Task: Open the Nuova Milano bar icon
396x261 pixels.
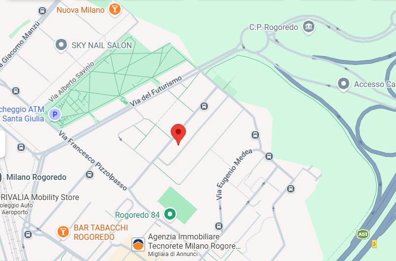Action: pos(115,9)
